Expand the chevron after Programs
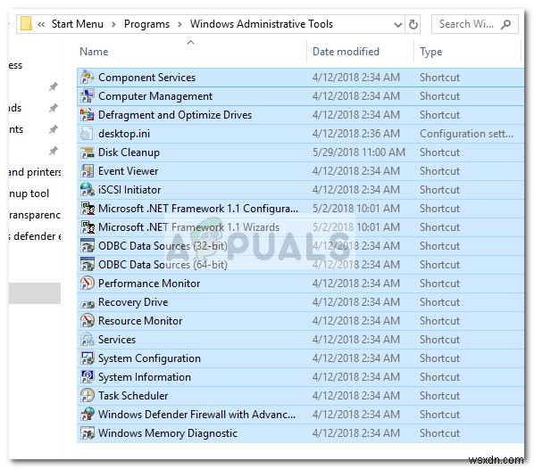 tap(179, 24)
